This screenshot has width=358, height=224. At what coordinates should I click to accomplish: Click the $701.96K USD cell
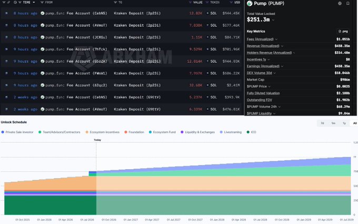(x=231, y=49)
